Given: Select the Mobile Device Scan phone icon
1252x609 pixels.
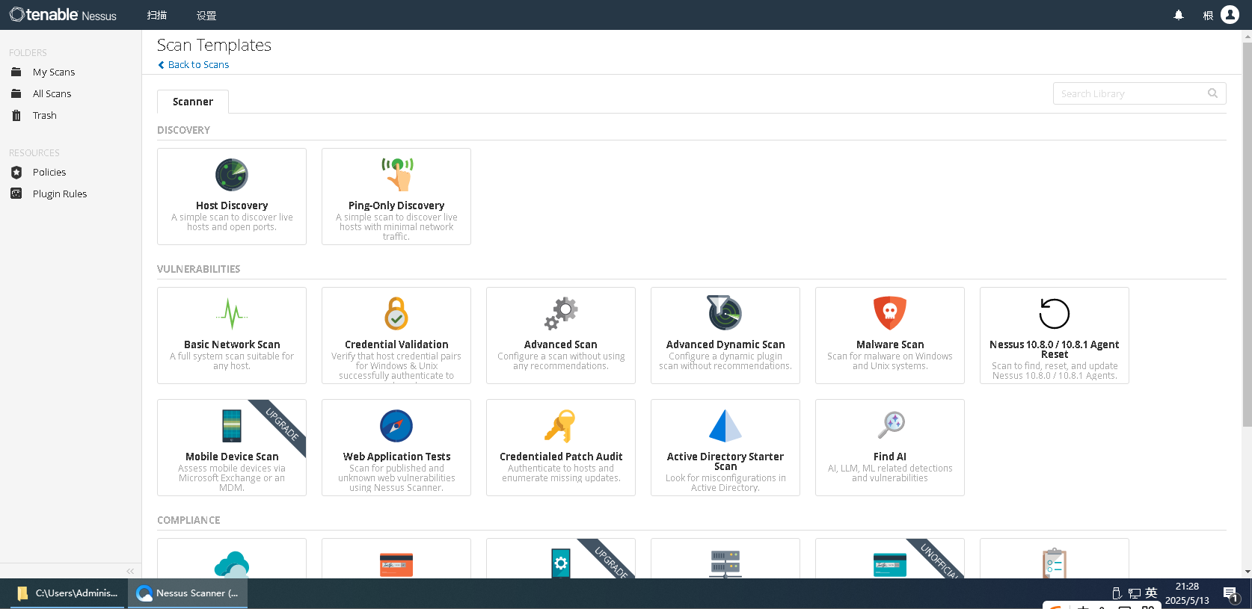Looking at the screenshot, I should click(x=232, y=426).
